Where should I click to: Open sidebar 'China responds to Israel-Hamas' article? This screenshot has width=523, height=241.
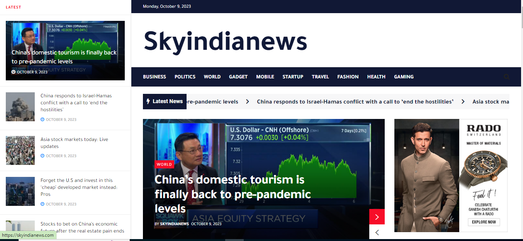pos(76,103)
